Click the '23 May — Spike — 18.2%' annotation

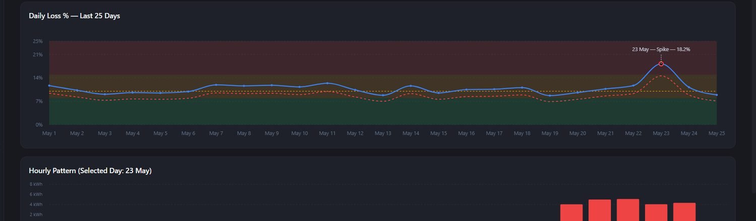(661, 49)
